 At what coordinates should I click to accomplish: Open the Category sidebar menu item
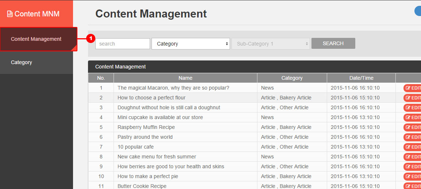click(x=22, y=62)
